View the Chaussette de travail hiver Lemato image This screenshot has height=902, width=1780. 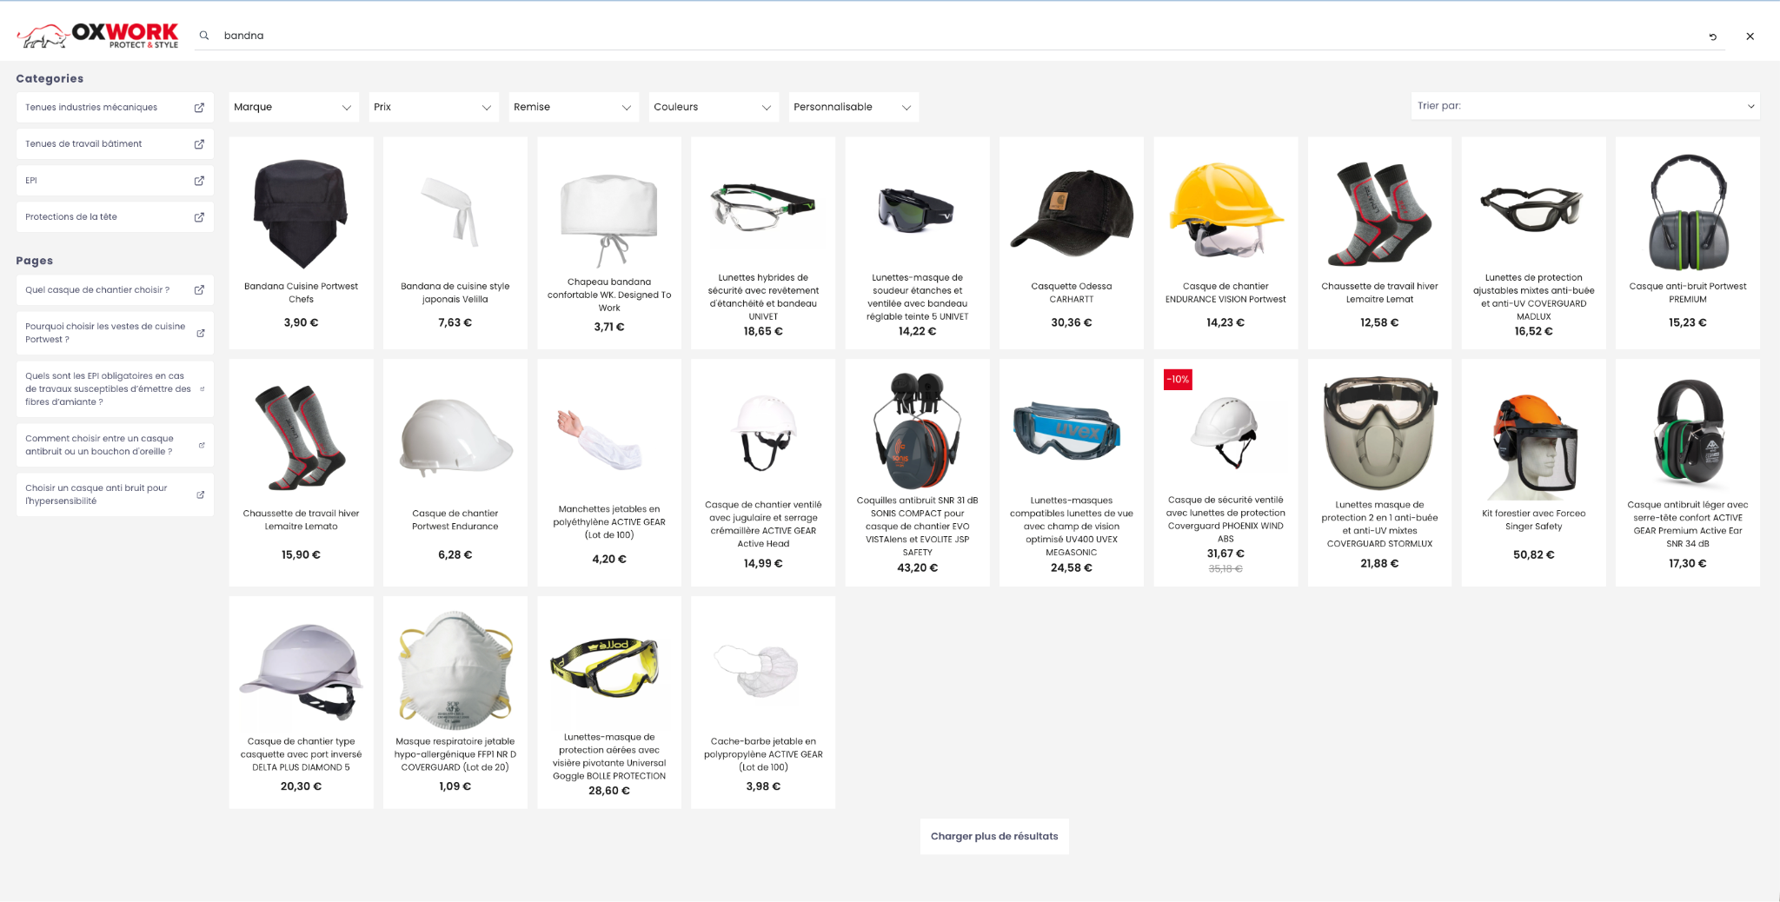tap(301, 438)
